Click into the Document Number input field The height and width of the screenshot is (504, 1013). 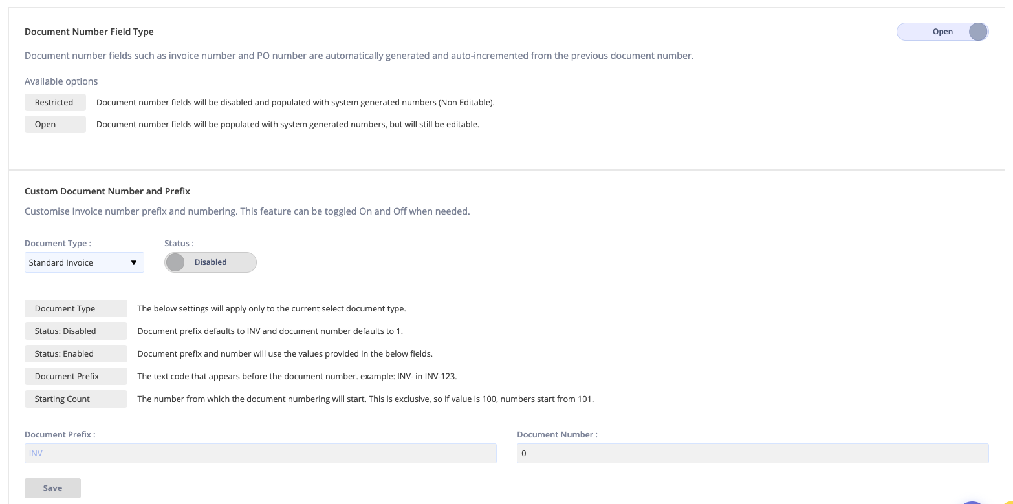click(752, 453)
